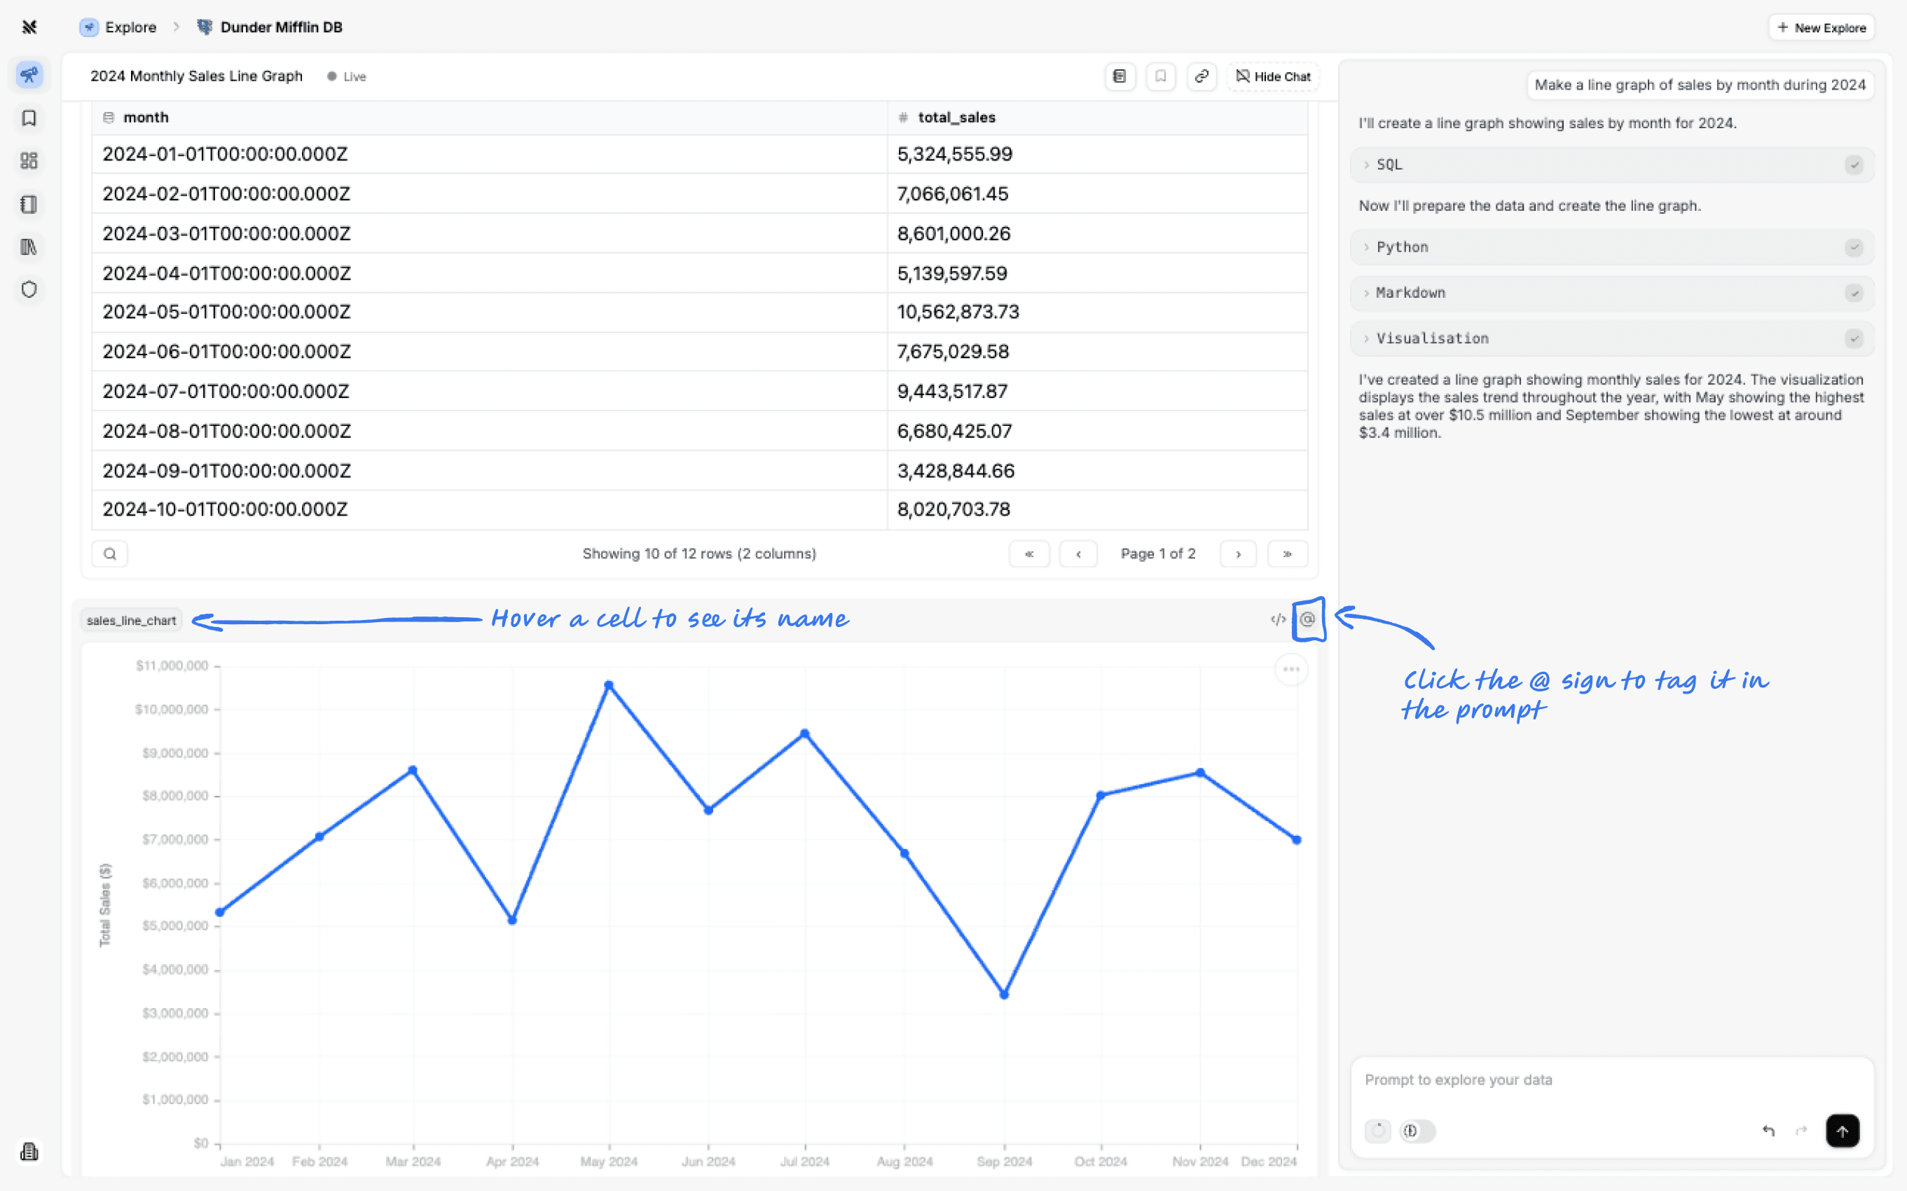1907x1191 pixels.
Task: Open the bookmarks panel from the left sidebar
Action: [29, 118]
